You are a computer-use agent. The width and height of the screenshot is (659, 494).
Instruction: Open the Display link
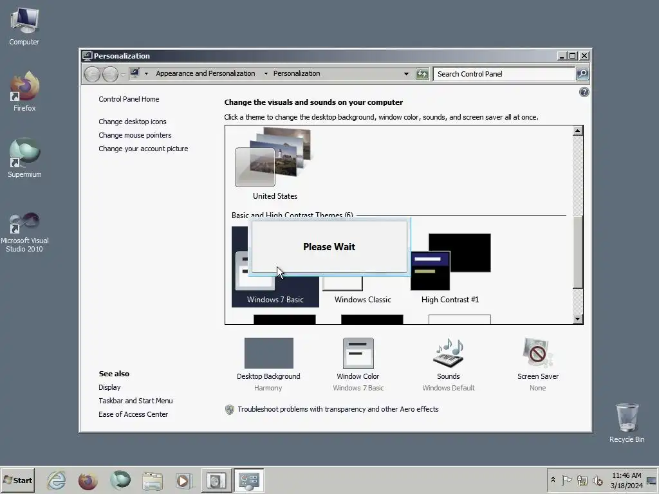pos(109,387)
